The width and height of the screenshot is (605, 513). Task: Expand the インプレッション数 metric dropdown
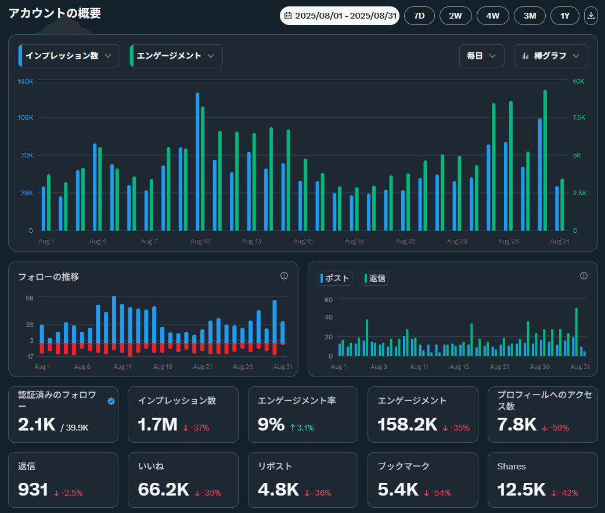69,56
